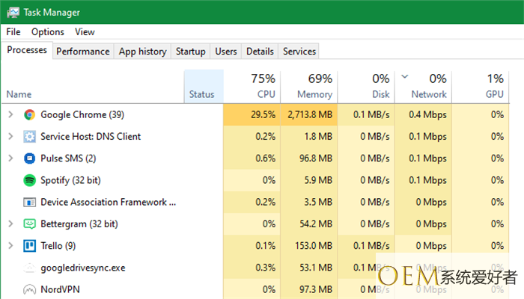Expand the Trello process group
The height and width of the screenshot is (299, 524).
[x=10, y=245]
